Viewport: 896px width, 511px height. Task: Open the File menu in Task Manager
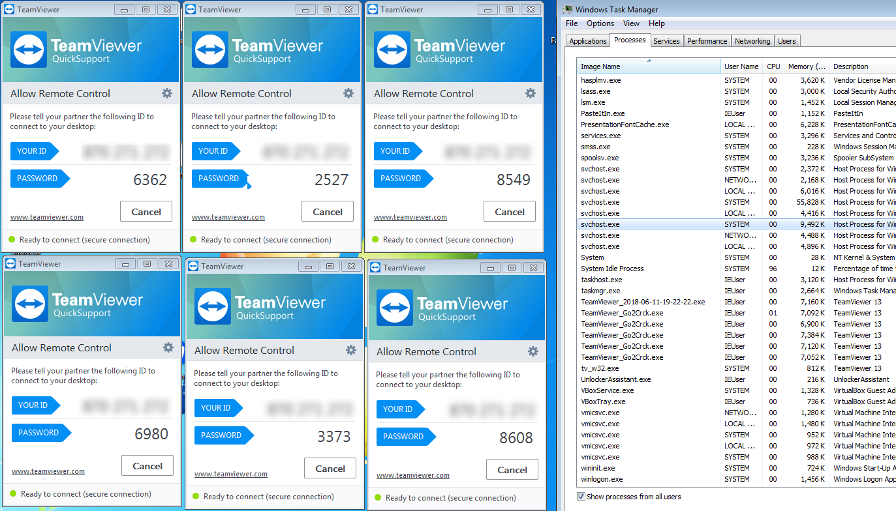(572, 23)
